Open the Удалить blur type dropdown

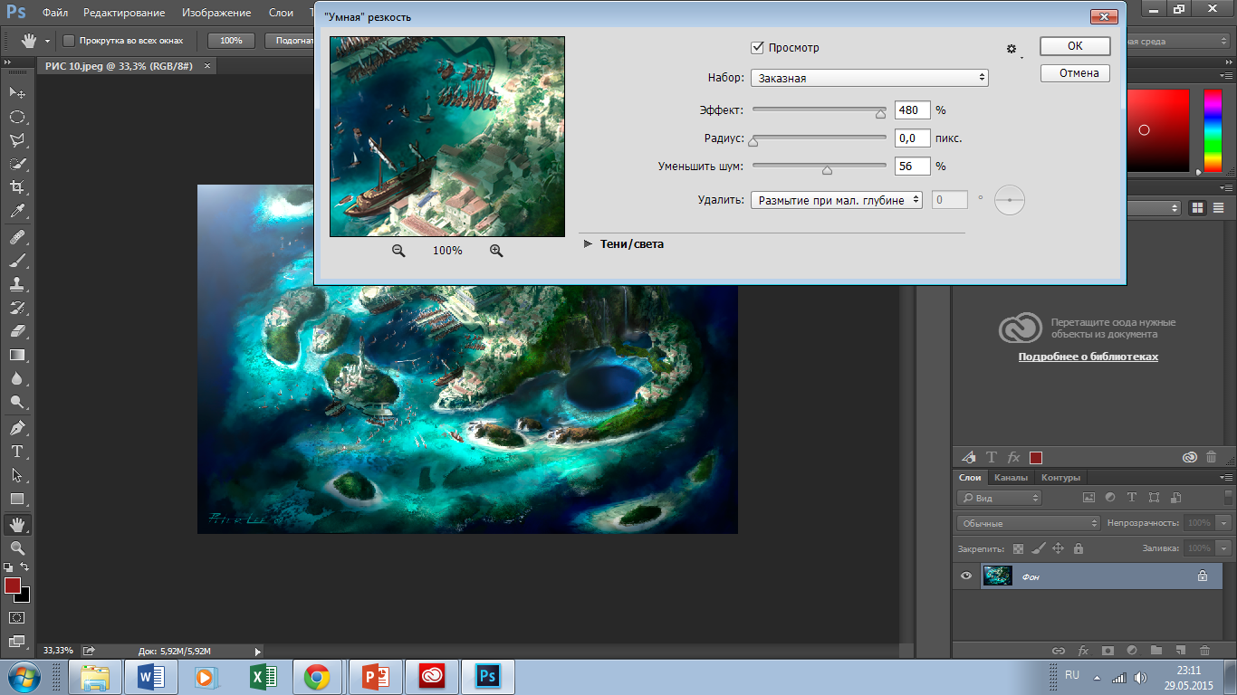837,200
